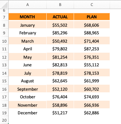Select row 19 header
This screenshot has height=124, width=121.
(x=4, y=113)
